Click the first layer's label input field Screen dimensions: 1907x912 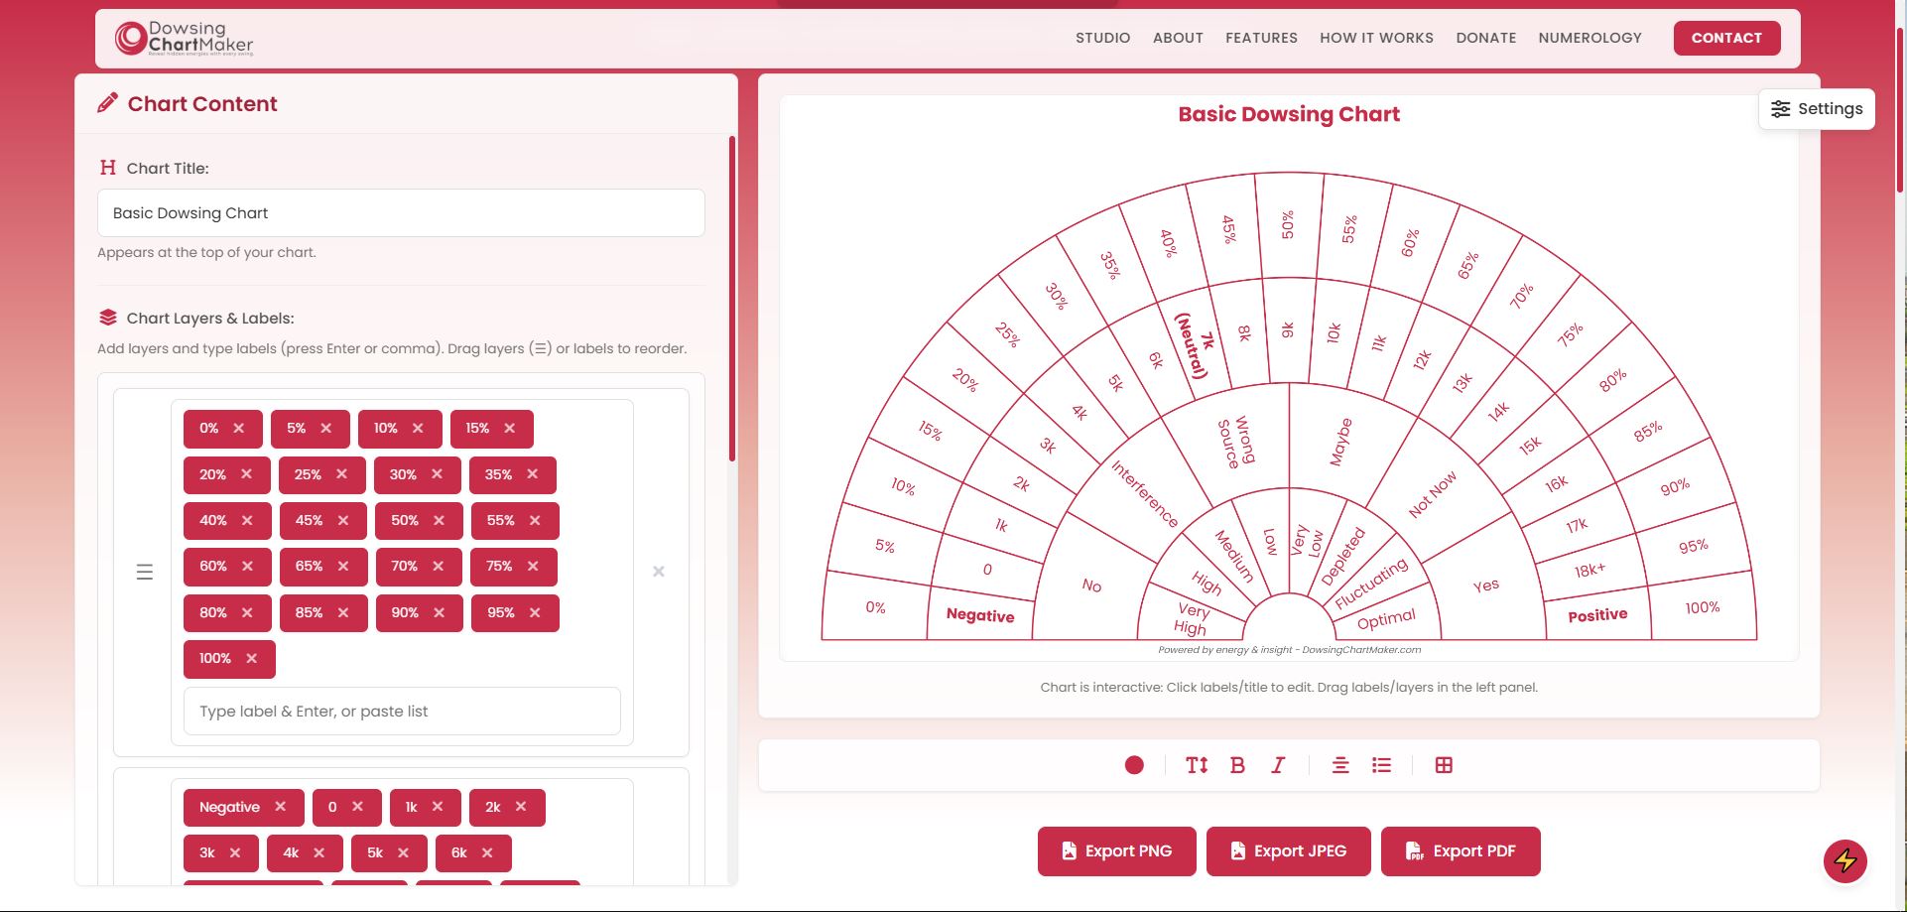(402, 712)
